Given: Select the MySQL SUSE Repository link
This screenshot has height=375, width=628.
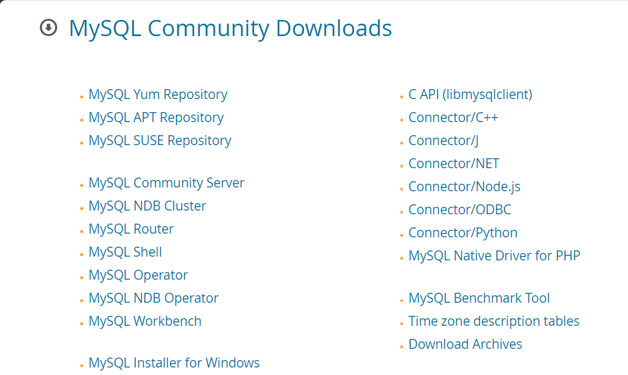Looking at the screenshot, I should pos(160,141).
